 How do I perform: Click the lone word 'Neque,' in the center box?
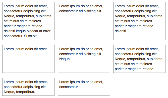point(65,59)
